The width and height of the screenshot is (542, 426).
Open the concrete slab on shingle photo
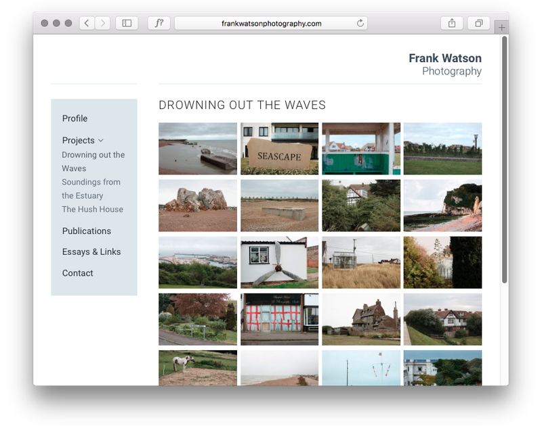pyautogui.click(x=279, y=206)
